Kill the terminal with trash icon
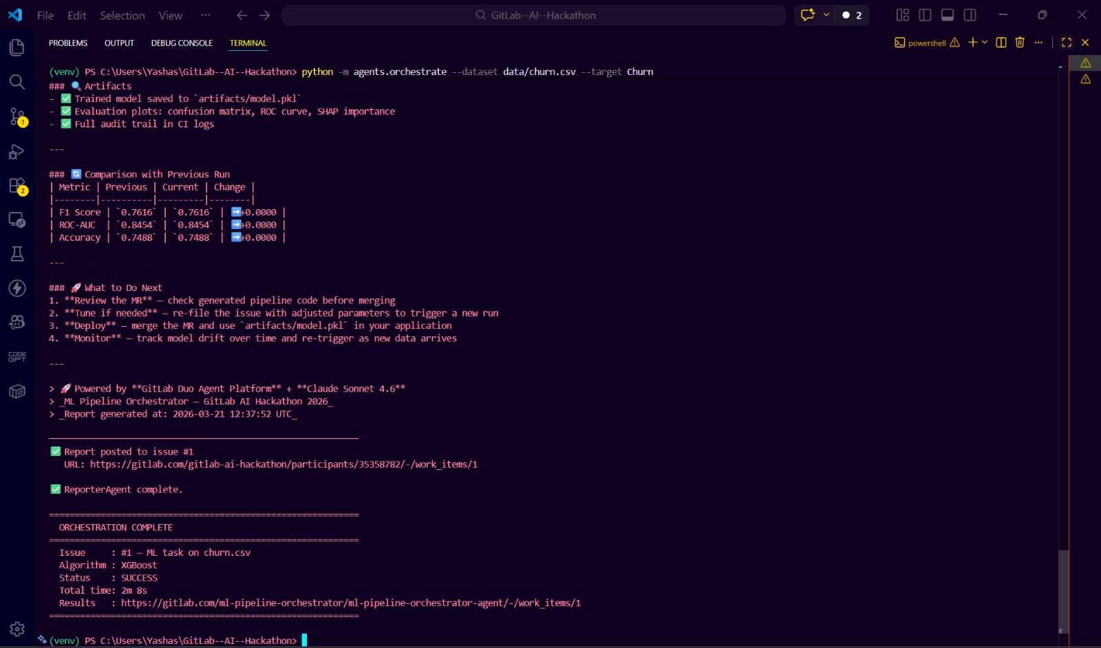1101x648 pixels. pos(1020,43)
